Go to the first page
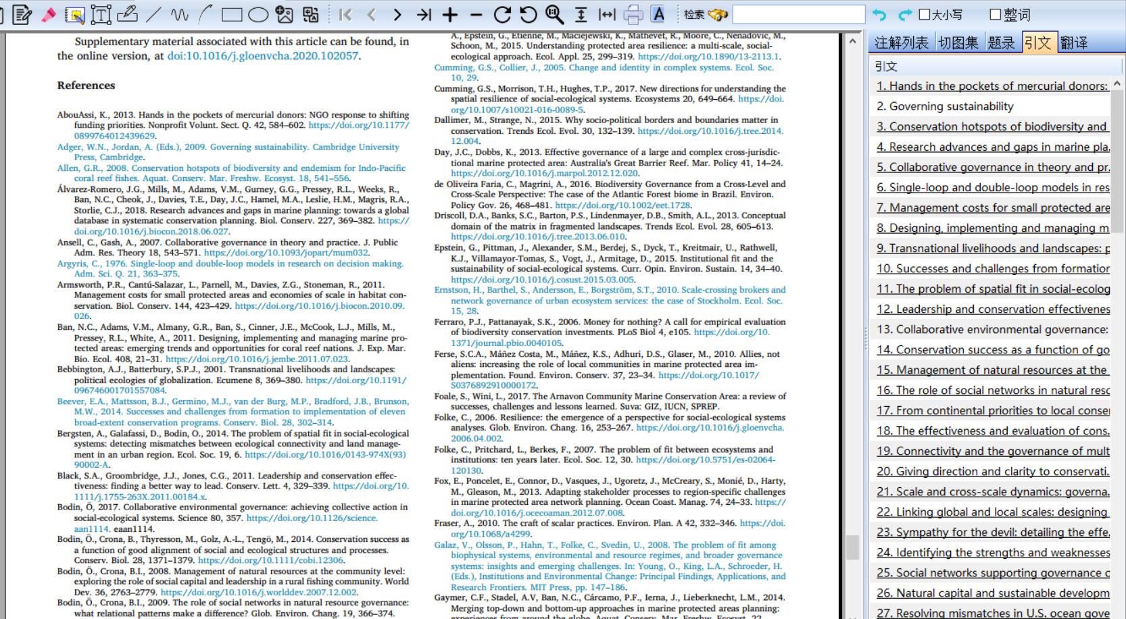Screen dimensions: 1126x619 [x=345, y=14]
